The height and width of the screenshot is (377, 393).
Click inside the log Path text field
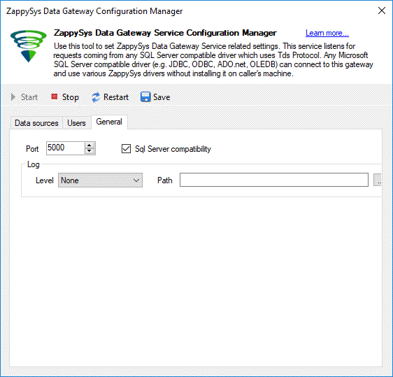coord(274,180)
